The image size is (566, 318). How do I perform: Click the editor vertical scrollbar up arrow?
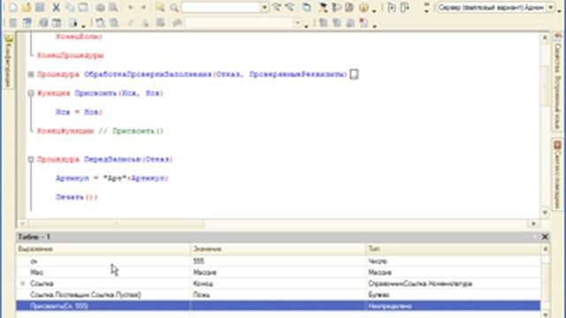[545, 37]
